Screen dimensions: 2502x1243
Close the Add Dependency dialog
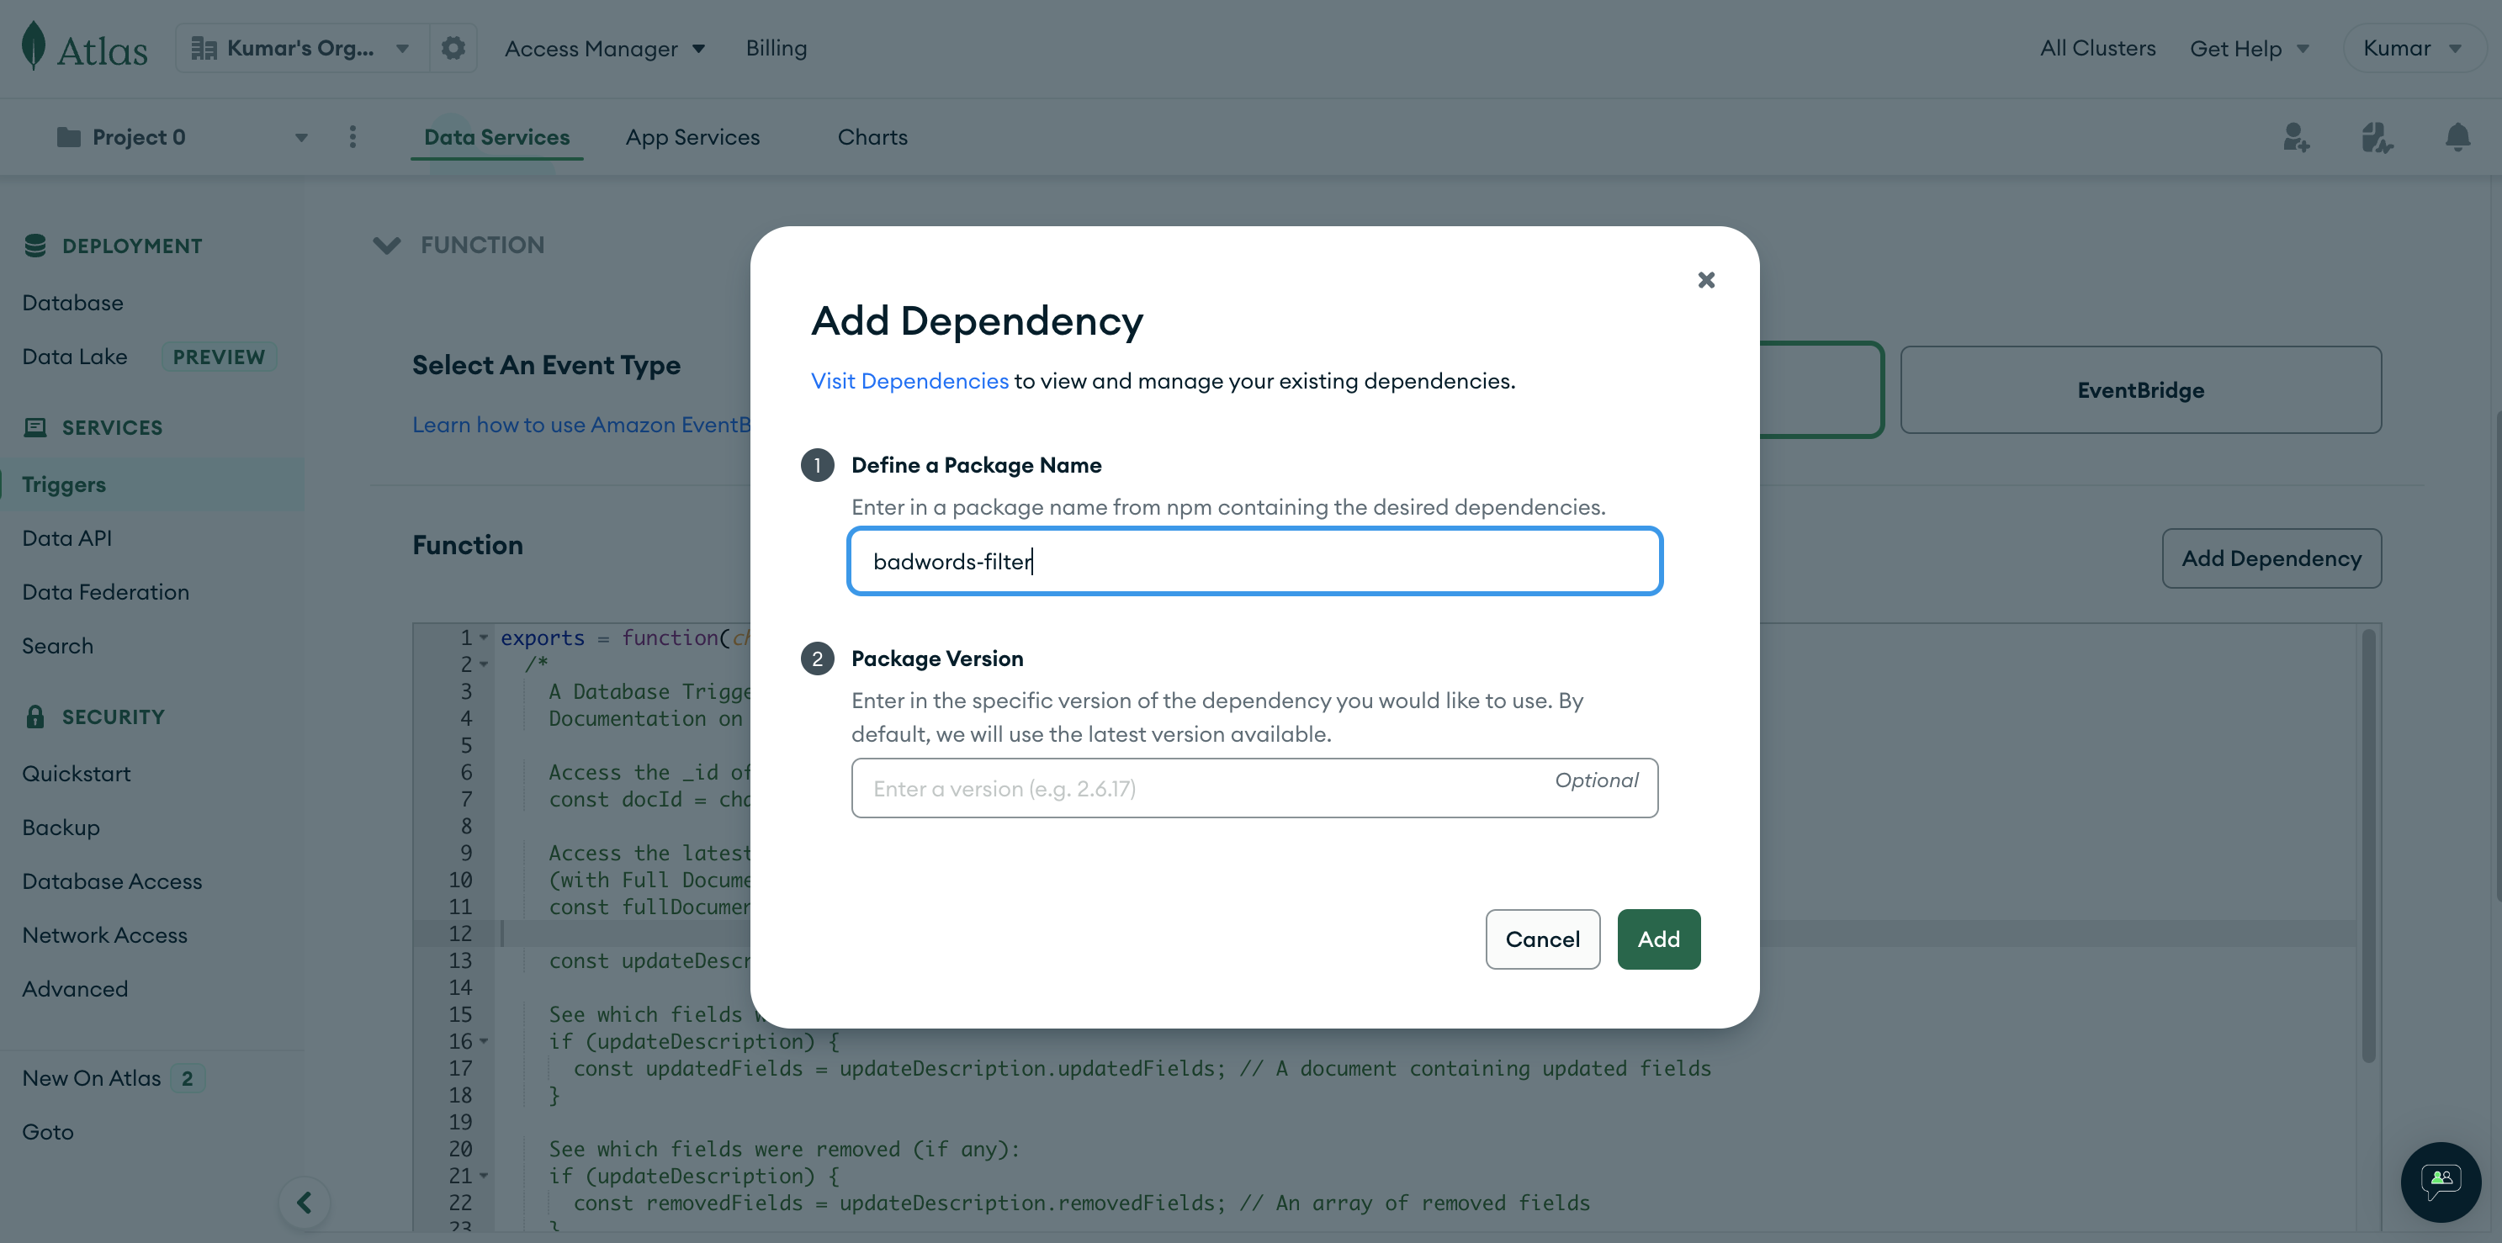click(1705, 280)
